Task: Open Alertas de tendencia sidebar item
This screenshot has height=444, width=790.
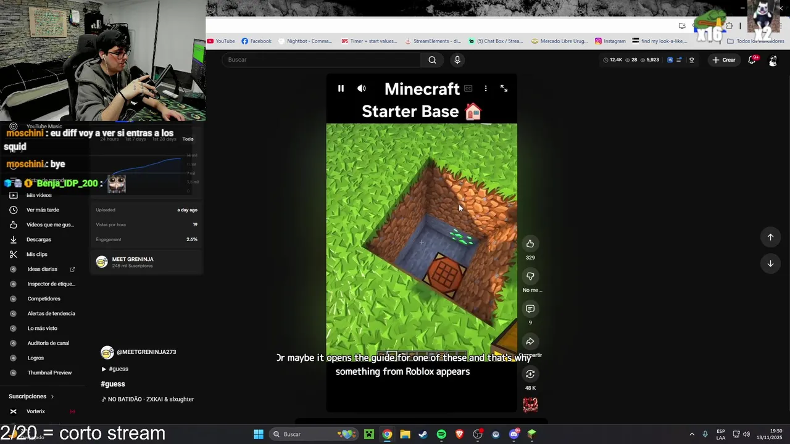Action: click(x=43, y=314)
